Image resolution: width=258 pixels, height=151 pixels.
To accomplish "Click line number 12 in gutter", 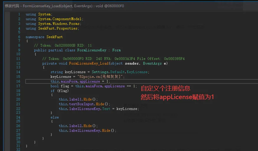I will click(18, 63).
